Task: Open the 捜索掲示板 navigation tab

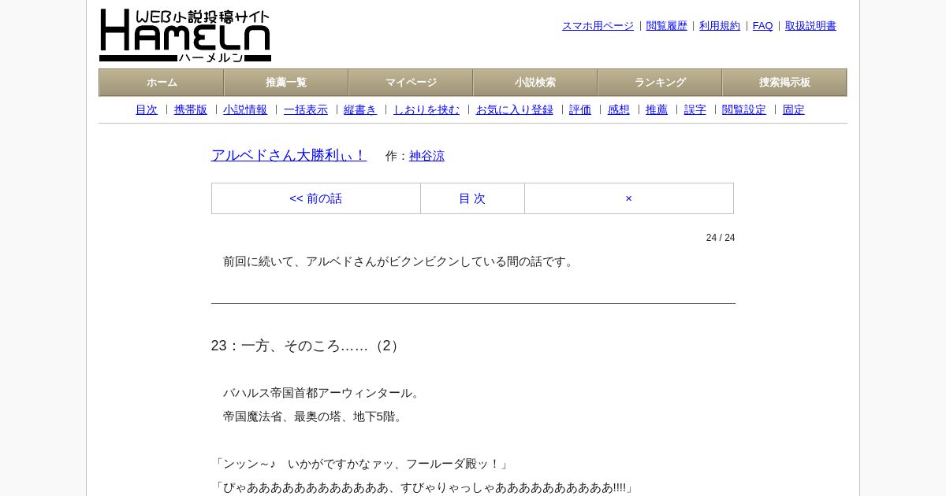Action: 784,83
